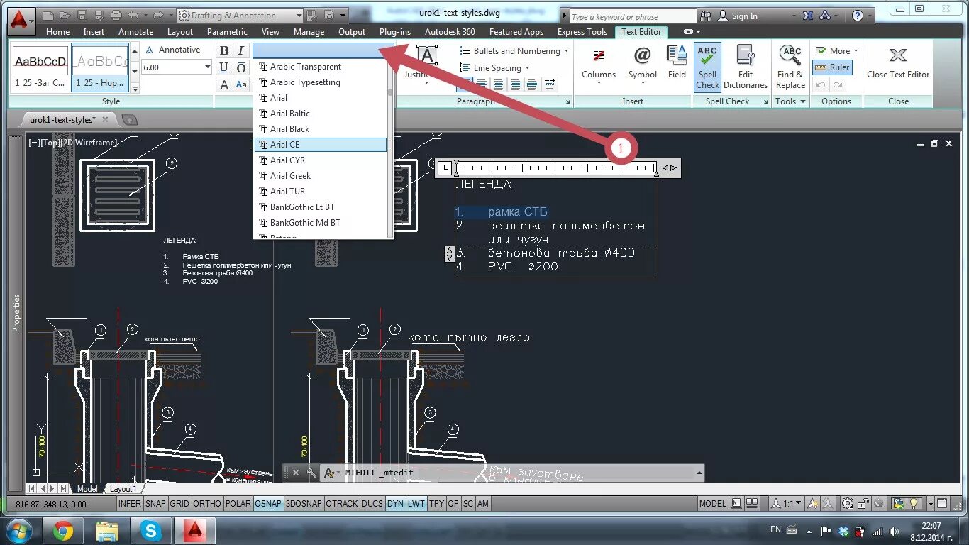Click the workspace switching gear in status bar
The height and width of the screenshot is (545, 969).
[x=848, y=503]
